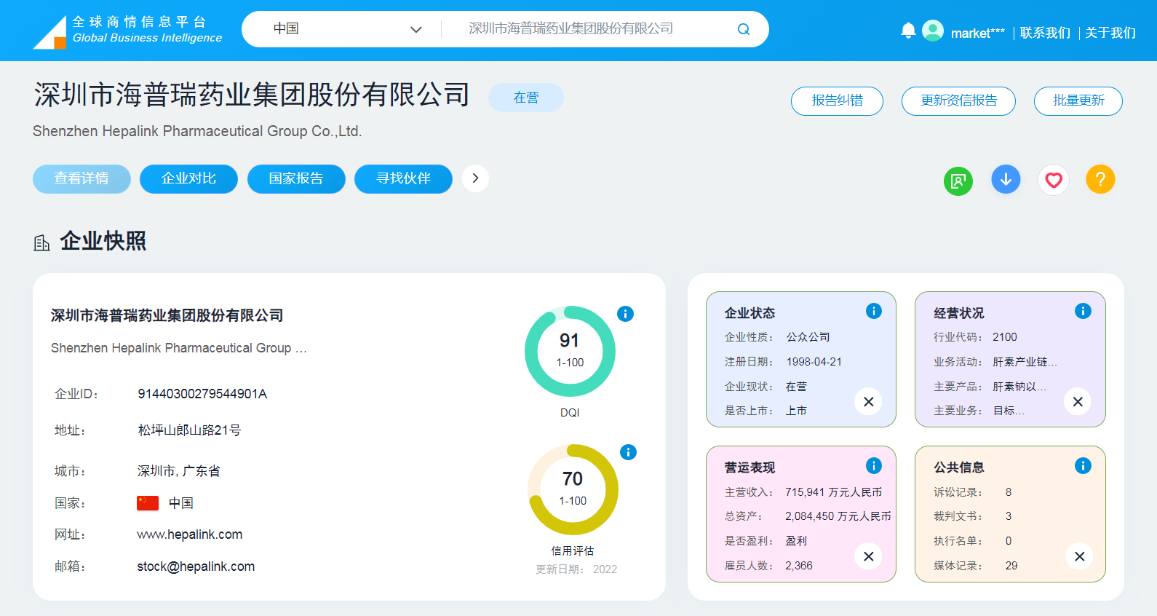This screenshot has height=616, width=1157.
Task: Click the address 松坪山郎山路21号
Action: coord(189,430)
